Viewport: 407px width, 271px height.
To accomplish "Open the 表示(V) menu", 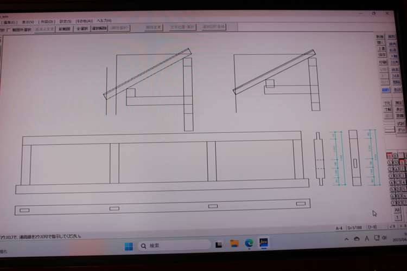I will [28, 21].
